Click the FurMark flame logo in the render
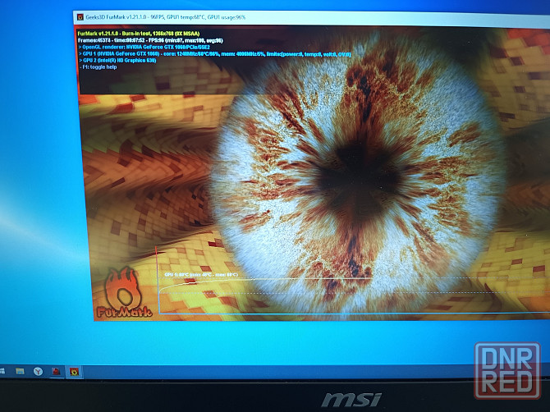 pos(123,293)
